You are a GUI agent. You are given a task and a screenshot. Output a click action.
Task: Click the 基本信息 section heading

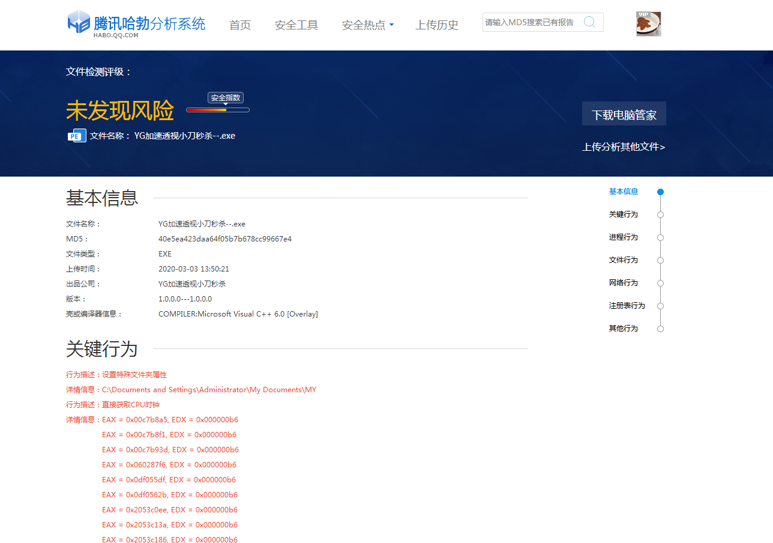pyautogui.click(x=102, y=198)
